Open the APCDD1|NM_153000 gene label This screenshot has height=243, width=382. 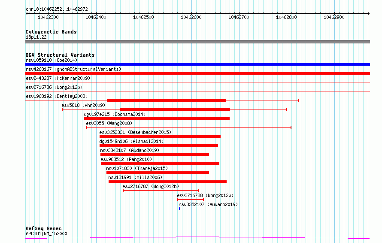46,234
